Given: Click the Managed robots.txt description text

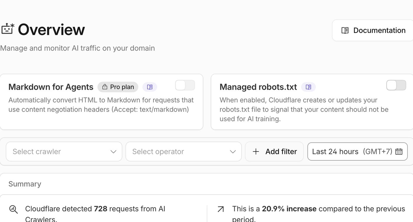Looking at the screenshot, I should click(304, 109).
